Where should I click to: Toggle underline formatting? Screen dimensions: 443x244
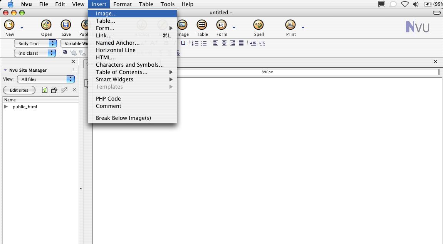point(183,44)
